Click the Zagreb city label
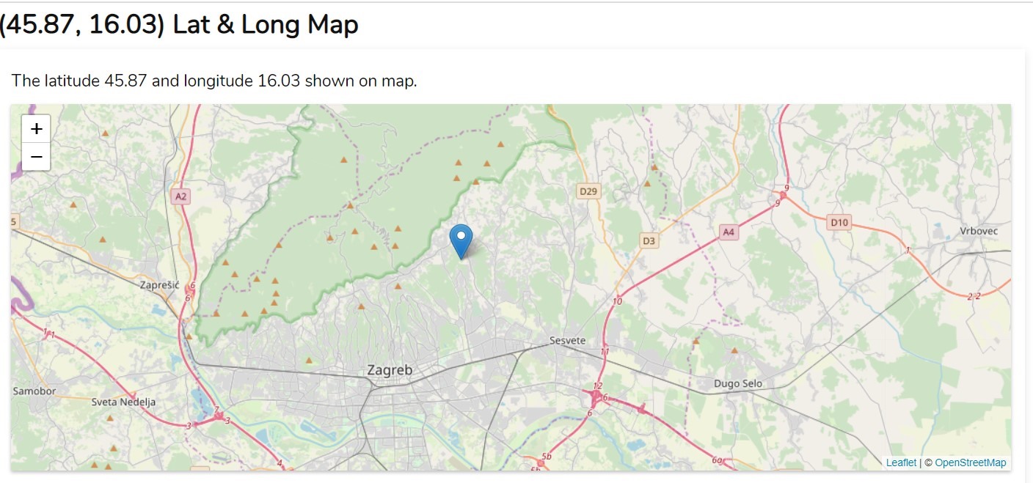Viewport: 1033px width, 483px height. tap(390, 371)
